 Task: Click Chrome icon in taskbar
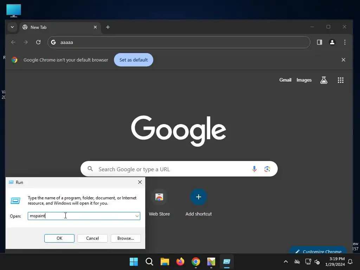[195, 262]
